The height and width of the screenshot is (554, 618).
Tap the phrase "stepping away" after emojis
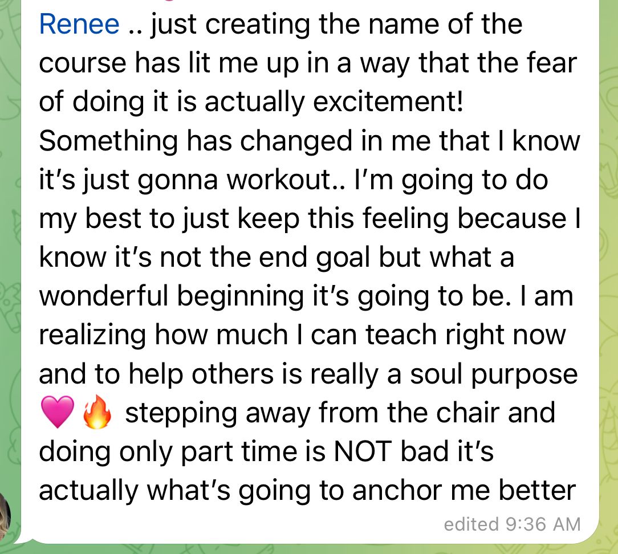[x=218, y=413]
